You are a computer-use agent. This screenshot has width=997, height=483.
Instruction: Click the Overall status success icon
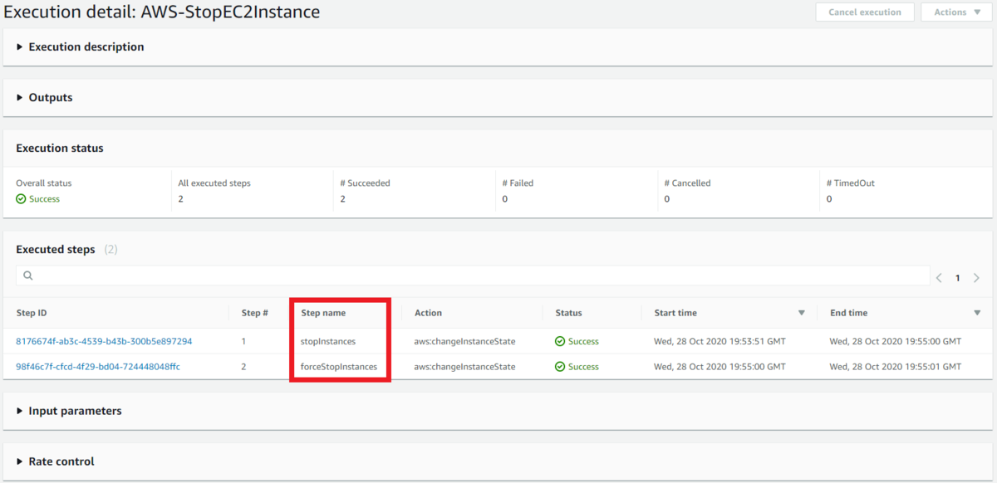(21, 199)
